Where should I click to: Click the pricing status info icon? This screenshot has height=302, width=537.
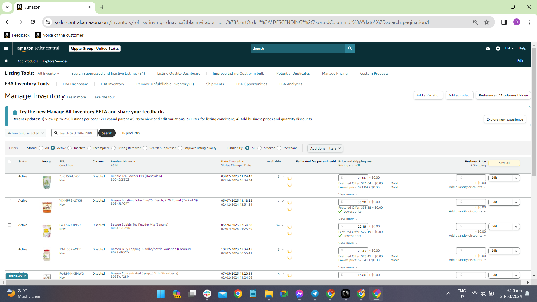pos(359,165)
